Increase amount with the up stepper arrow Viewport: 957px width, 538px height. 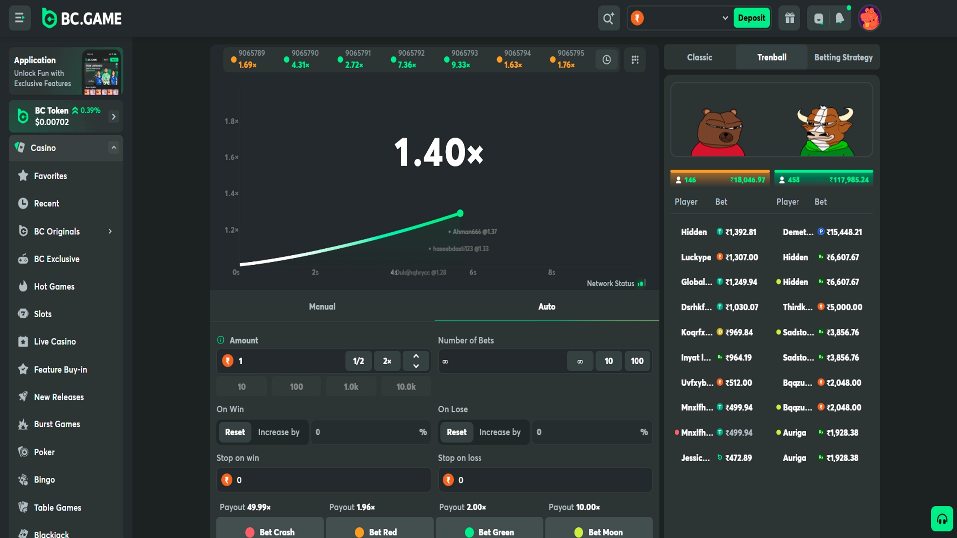tap(416, 356)
